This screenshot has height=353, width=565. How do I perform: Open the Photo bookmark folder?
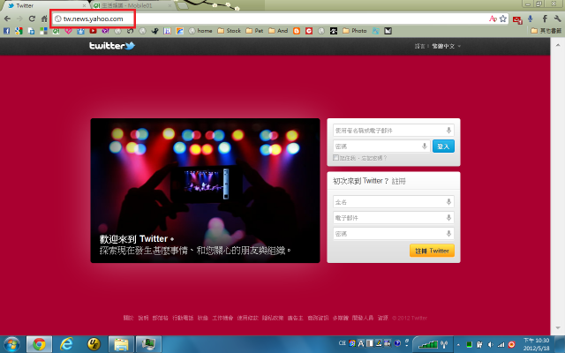355,31
